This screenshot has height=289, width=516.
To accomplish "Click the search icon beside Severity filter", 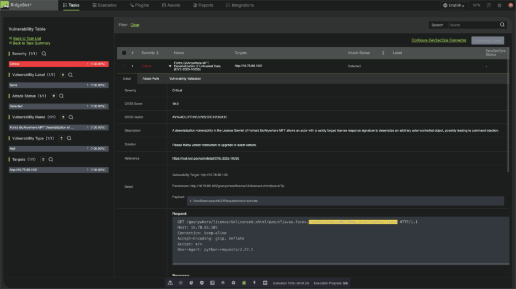I will pos(44,54).
